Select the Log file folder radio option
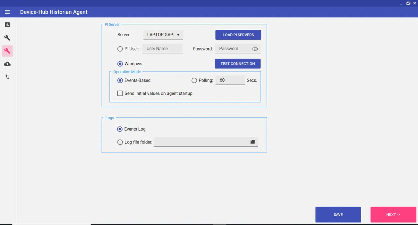The image size is (418, 225). pos(120,142)
